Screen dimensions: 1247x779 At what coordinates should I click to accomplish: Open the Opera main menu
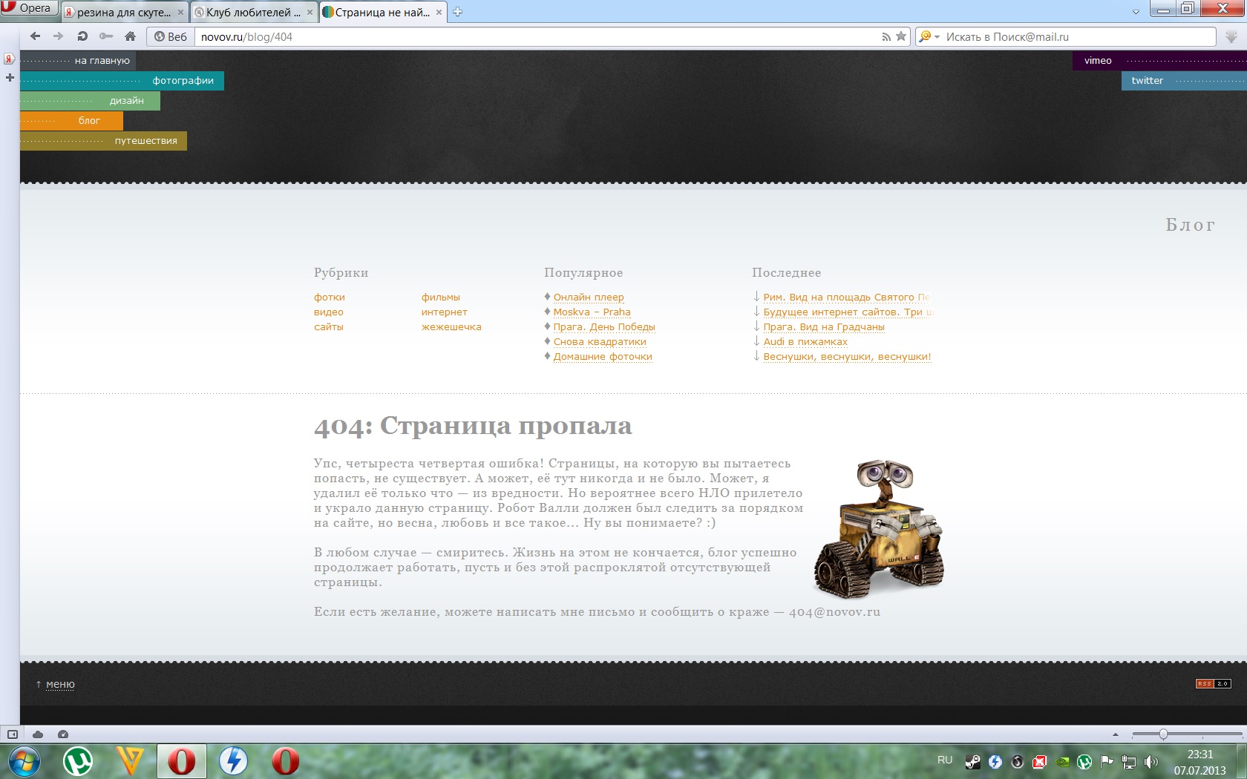pyautogui.click(x=28, y=8)
